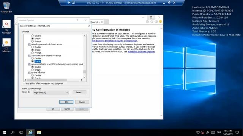
Task: Open a new blank browser tab
Action: click(x=106, y=22)
